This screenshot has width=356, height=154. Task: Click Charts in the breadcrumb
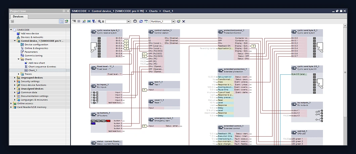point(153,11)
